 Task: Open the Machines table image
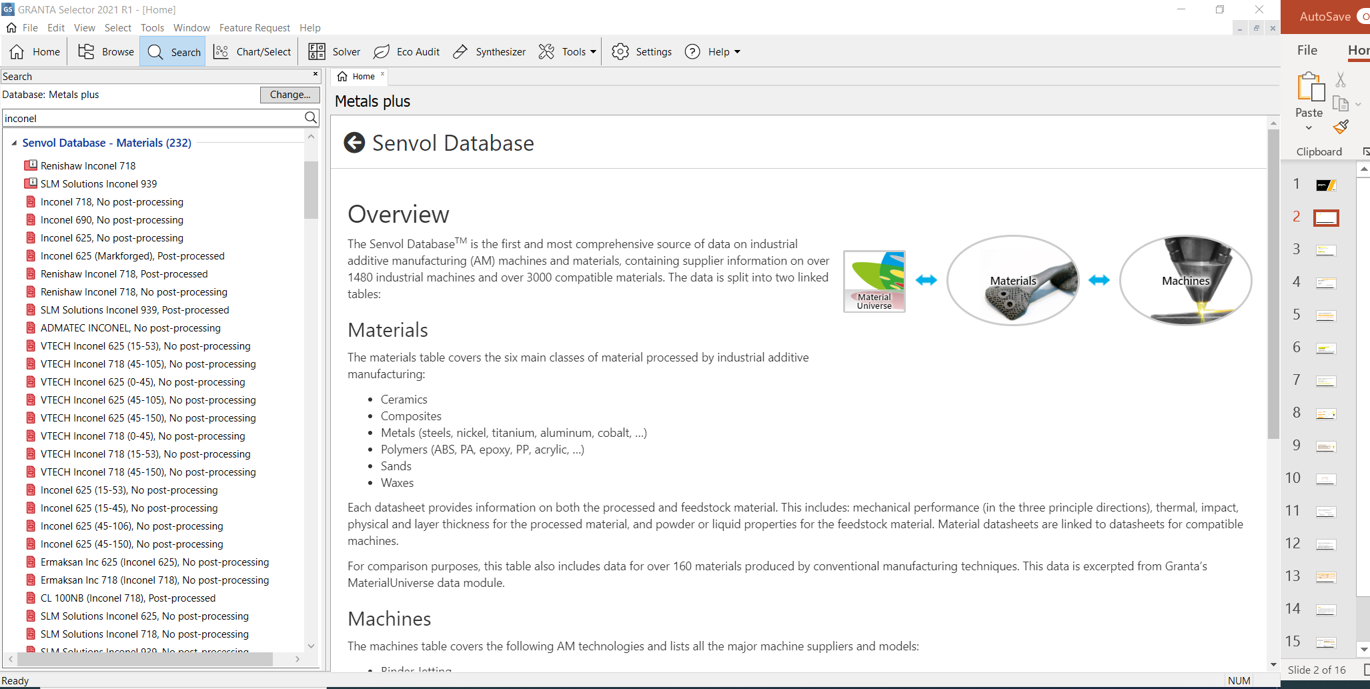click(1185, 280)
